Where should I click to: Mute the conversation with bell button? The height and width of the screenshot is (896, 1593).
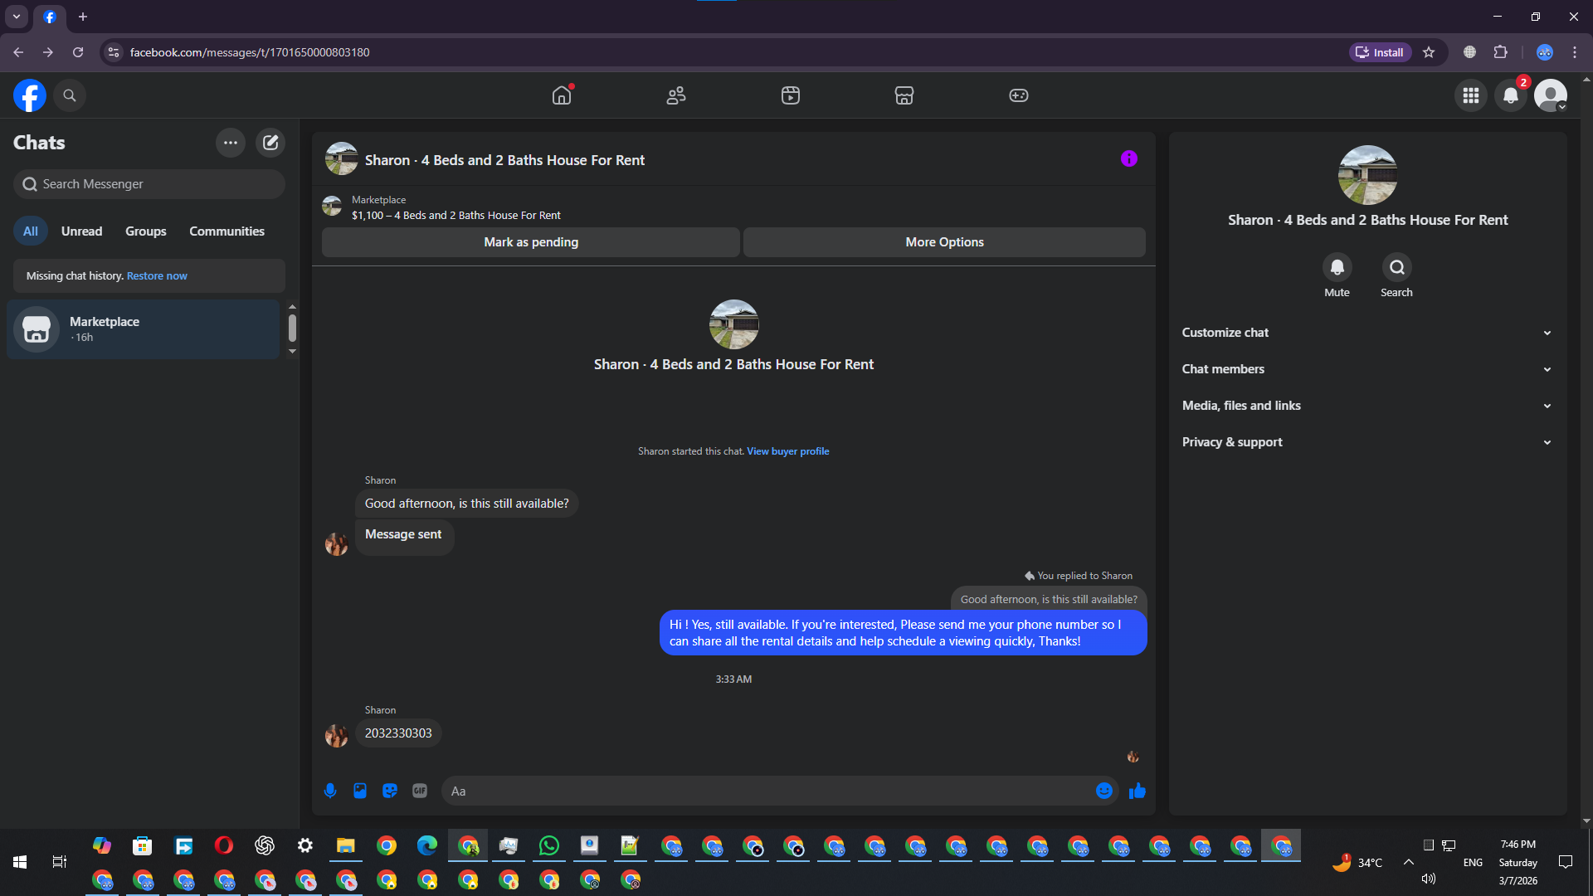[1337, 267]
